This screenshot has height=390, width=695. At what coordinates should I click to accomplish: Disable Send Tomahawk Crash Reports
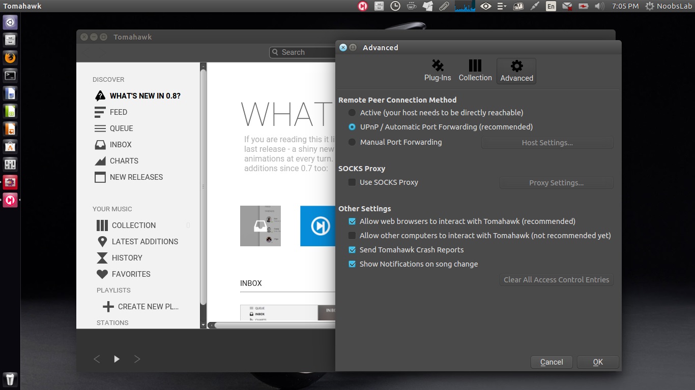(352, 250)
